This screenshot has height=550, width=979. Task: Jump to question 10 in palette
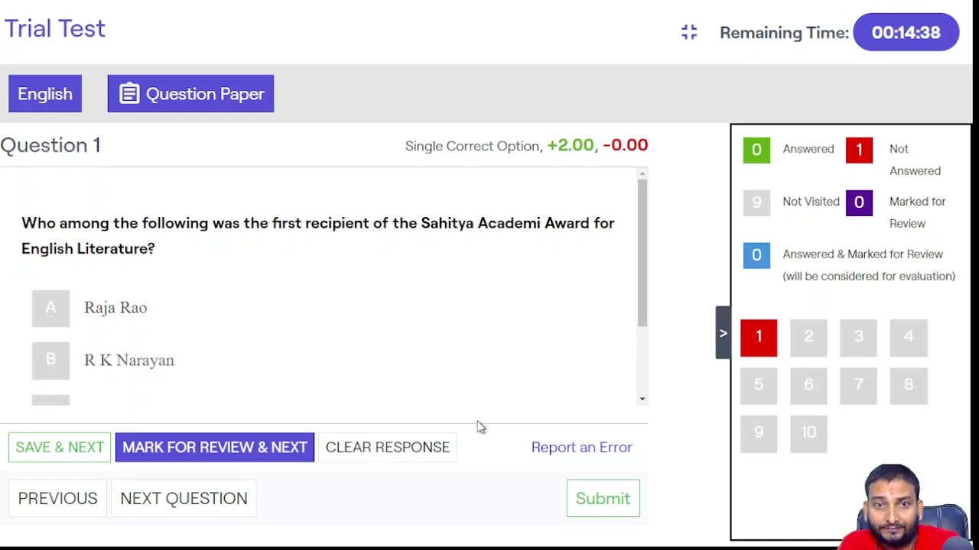point(808,433)
